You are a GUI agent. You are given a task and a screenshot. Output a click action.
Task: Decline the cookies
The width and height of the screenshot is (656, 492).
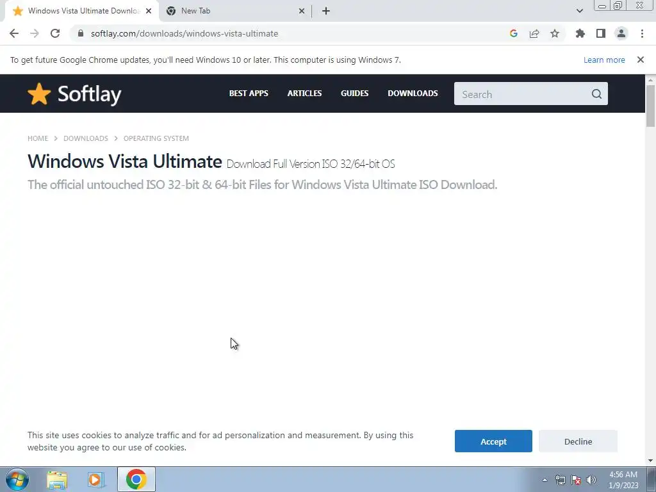pos(578,441)
